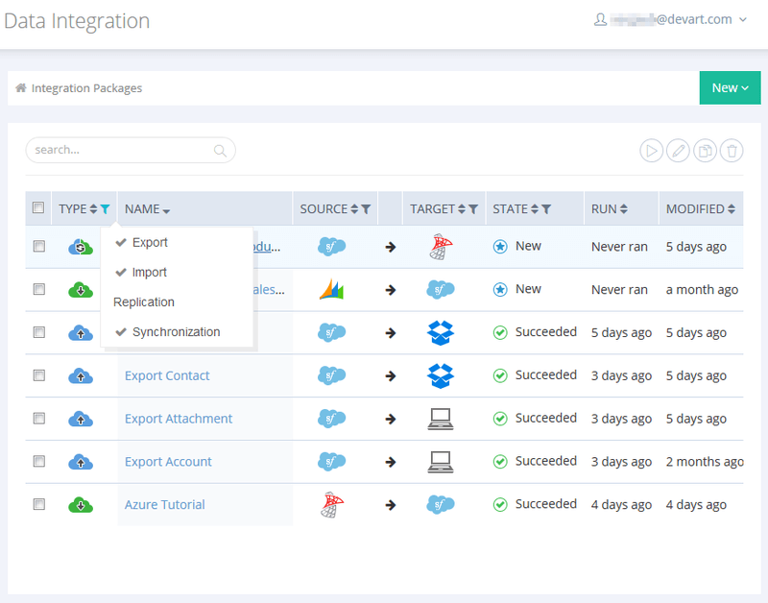Click the Source column filter icon
This screenshot has height=603, width=768.
pyautogui.click(x=366, y=209)
